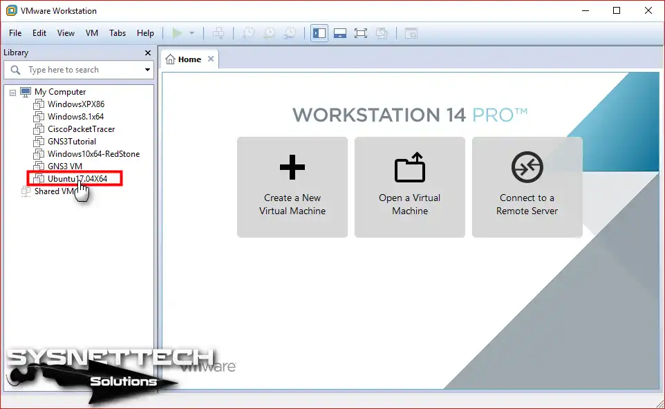Open the power options dropdown arrow
This screenshot has width=665, height=409.
tap(191, 33)
